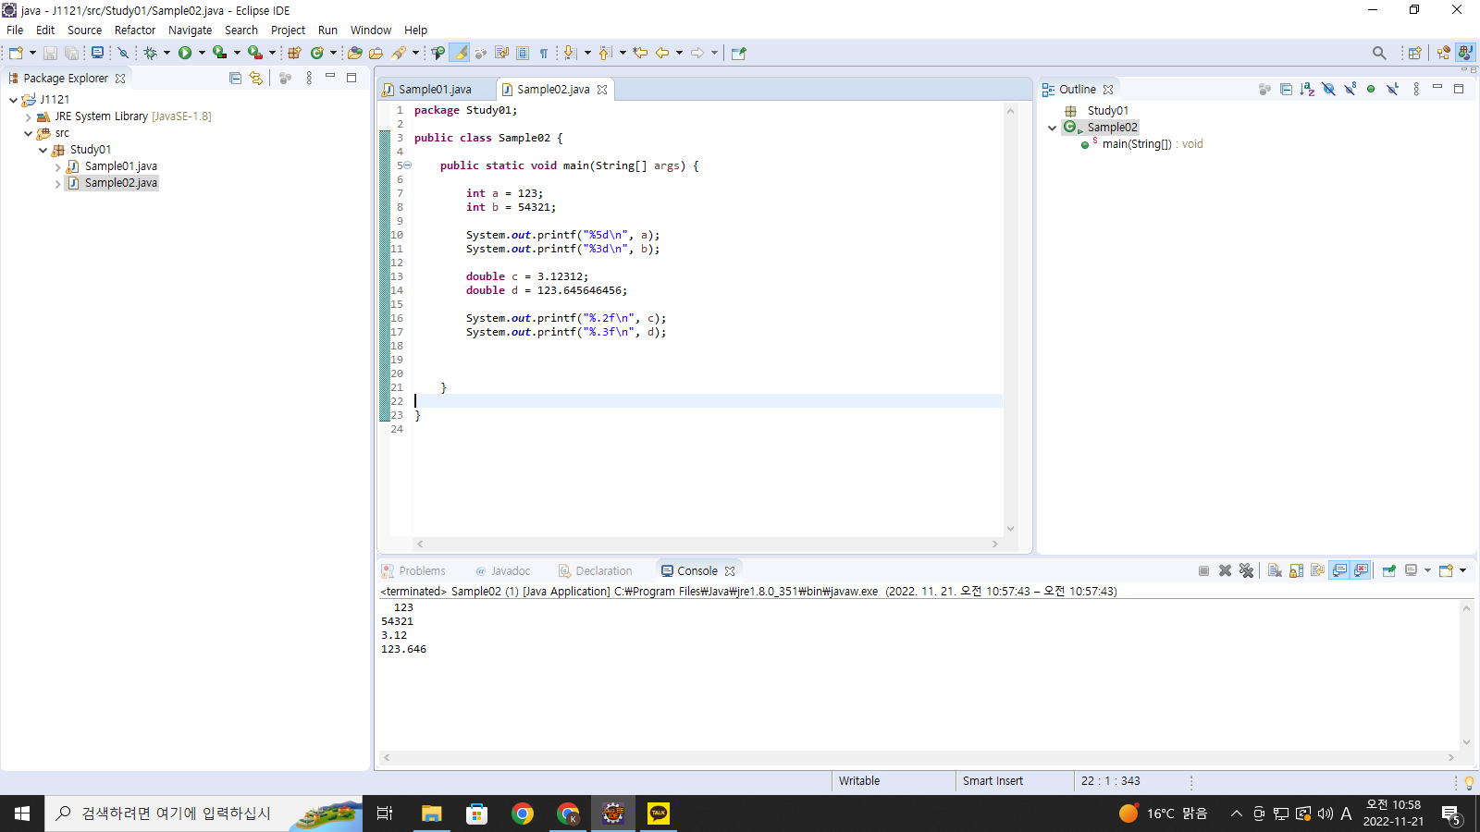Open KakaoTalk from the taskbar

pyautogui.click(x=659, y=814)
